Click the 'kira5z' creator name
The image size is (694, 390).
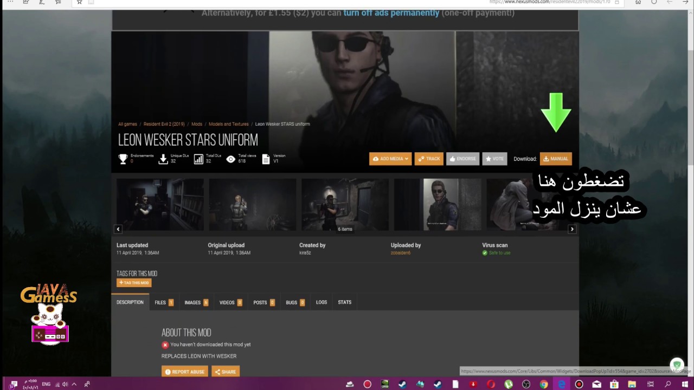pyautogui.click(x=305, y=253)
